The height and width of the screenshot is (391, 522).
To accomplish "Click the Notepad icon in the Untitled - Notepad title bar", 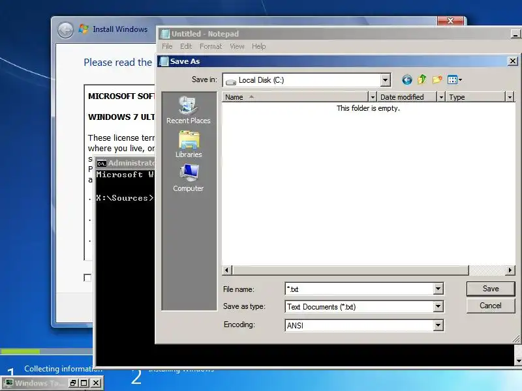I will (165, 34).
